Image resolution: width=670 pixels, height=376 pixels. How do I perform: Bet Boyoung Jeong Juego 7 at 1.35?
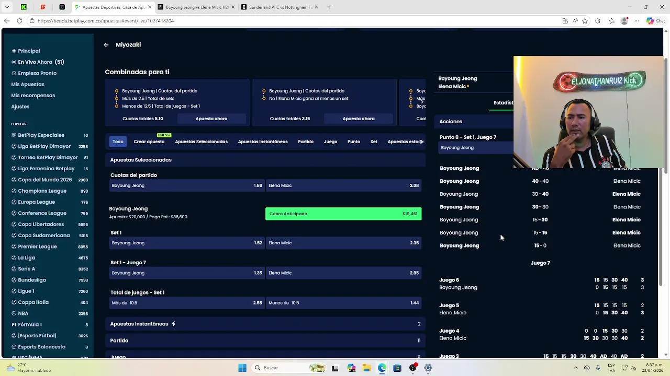(186, 273)
